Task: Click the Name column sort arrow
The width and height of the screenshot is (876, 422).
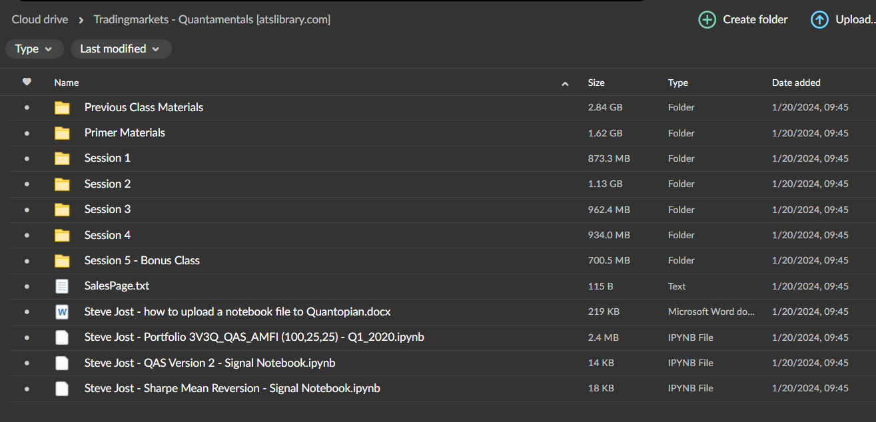Action: (565, 84)
